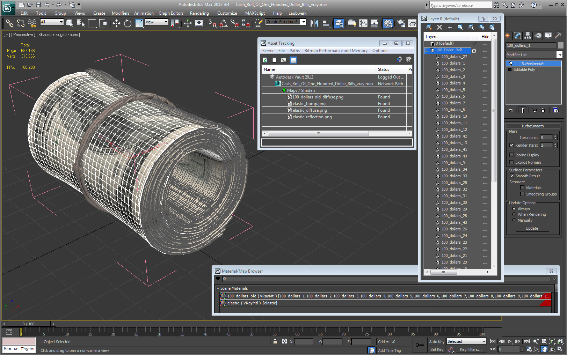Collapse 100_Dollar_Roll layer tree

(427, 50)
